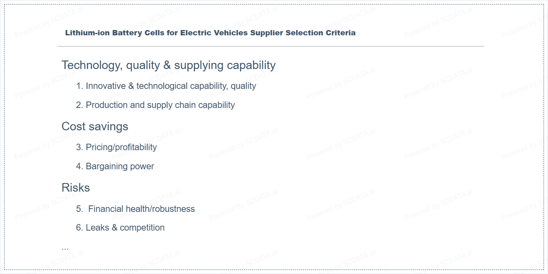Click the horizontal divider under the title

tap(271, 47)
